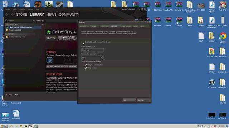Open Team Fortress 2 desktop shortcut
Viewport: 229px width, 128px height.
click(38, 4)
